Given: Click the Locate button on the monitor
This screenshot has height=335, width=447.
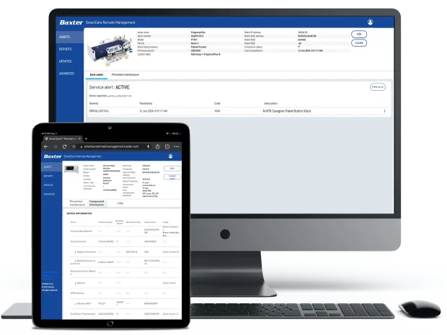Looking at the screenshot, I should pyautogui.click(x=359, y=43).
